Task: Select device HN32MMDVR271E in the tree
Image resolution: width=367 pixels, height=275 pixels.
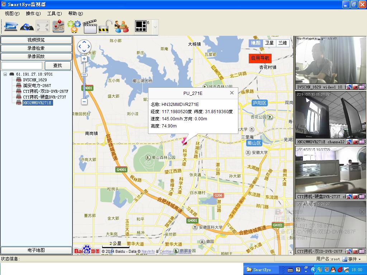Action: 38,103
